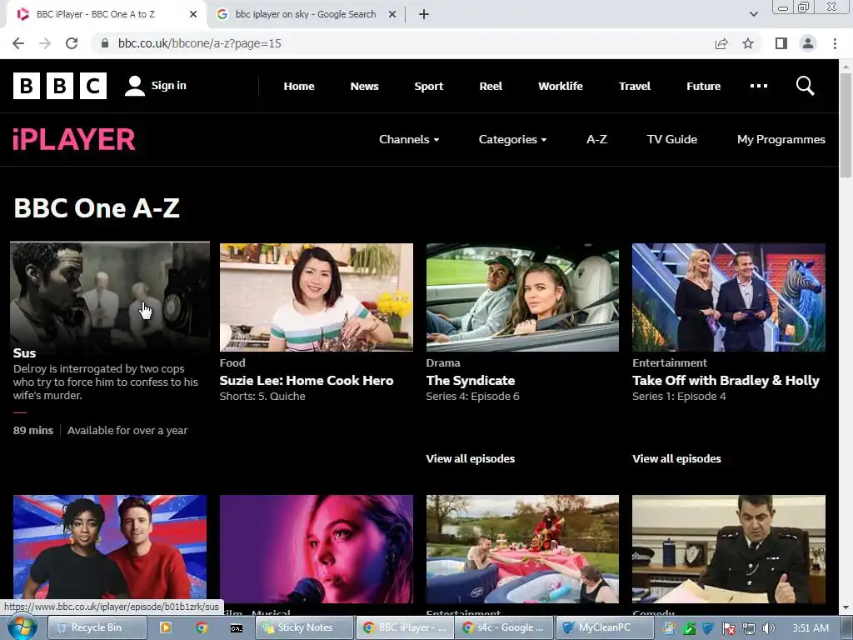Click the volume speaker tray icon
Screen dimensions: 853x640
pyautogui.click(x=768, y=628)
